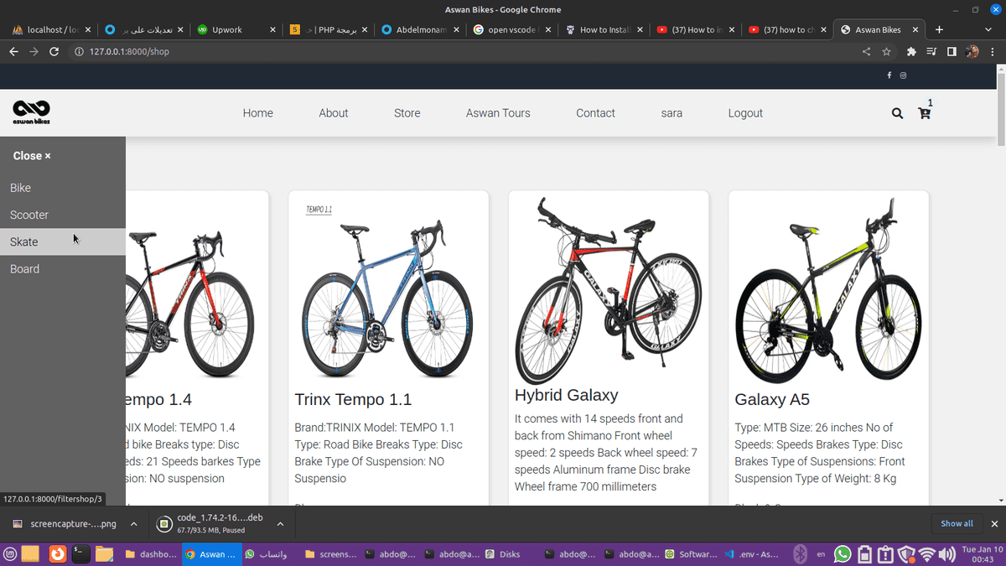
Task: Bookmark this page with star icon
Action: [x=886, y=51]
